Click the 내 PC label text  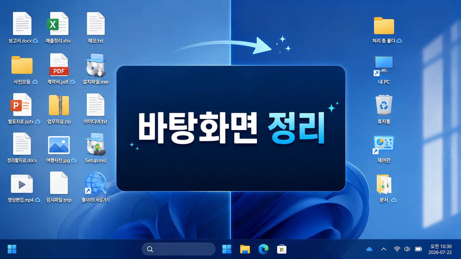[x=384, y=82]
